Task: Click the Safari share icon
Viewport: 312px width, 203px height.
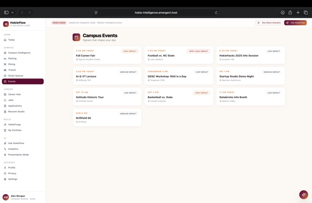Action: point(290,12)
